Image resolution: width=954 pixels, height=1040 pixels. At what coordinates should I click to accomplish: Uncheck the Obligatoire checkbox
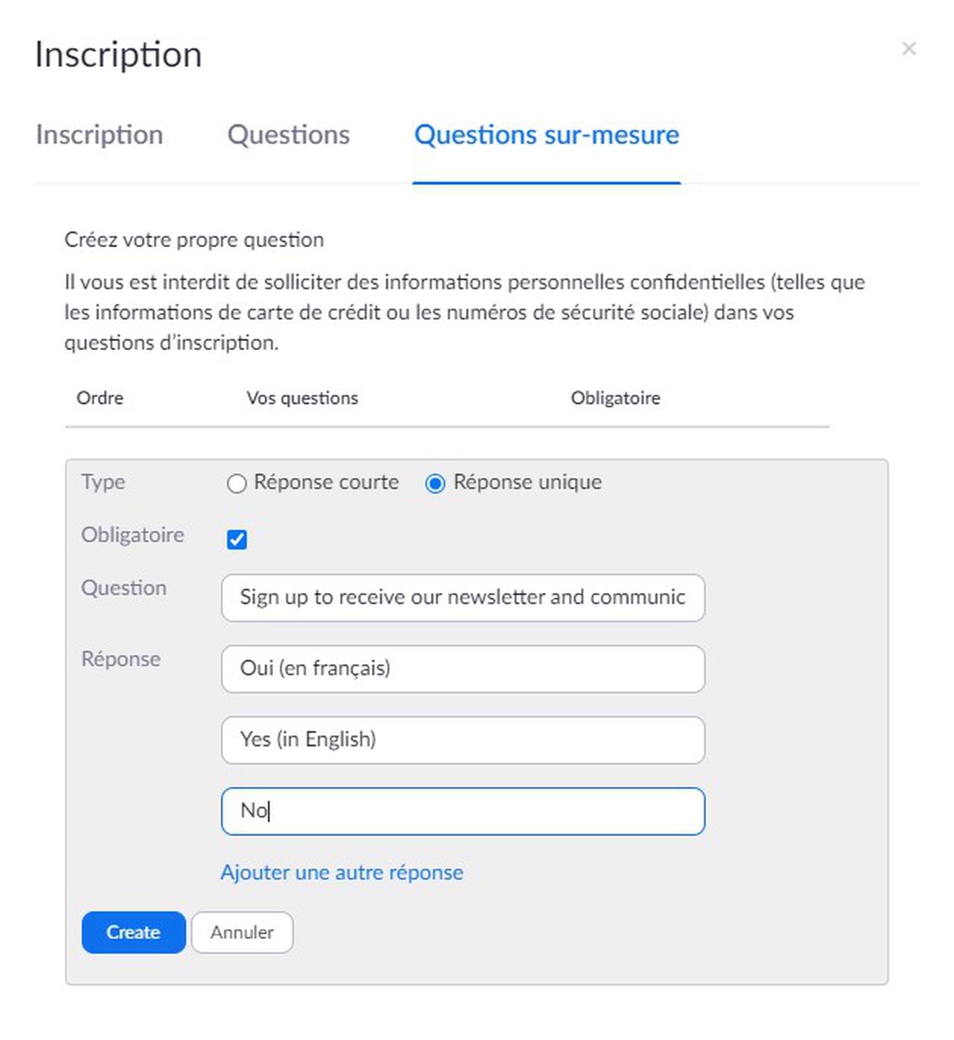pyautogui.click(x=237, y=539)
